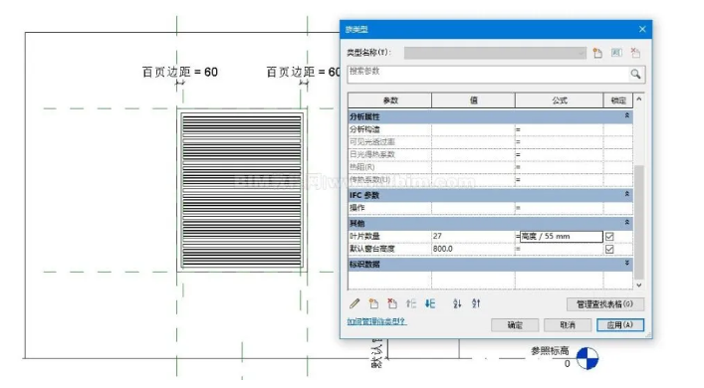Click the left 百页边距 = 60 dimension label
The height and width of the screenshot is (388, 704).
pyautogui.click(x=179, y=72)
